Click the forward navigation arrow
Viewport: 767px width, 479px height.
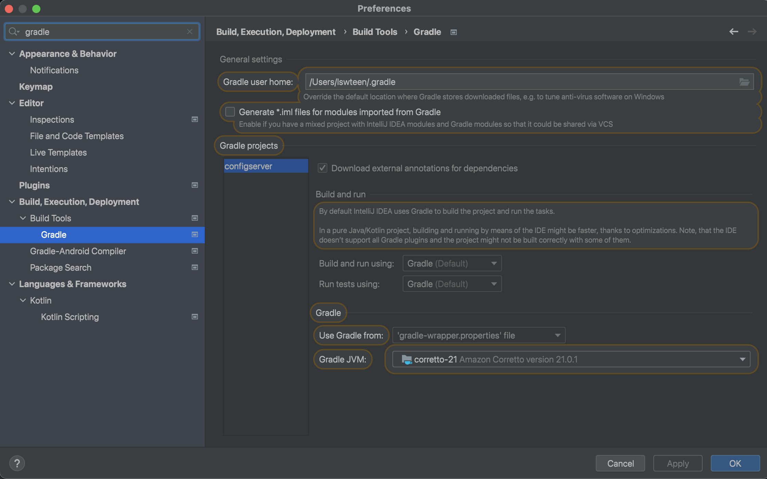coord(752,32)
